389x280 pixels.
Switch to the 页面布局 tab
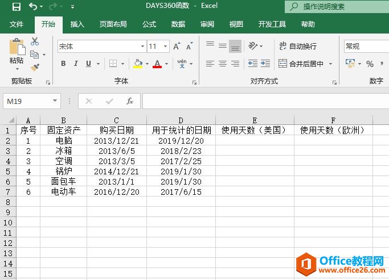[x=113, y=24]
